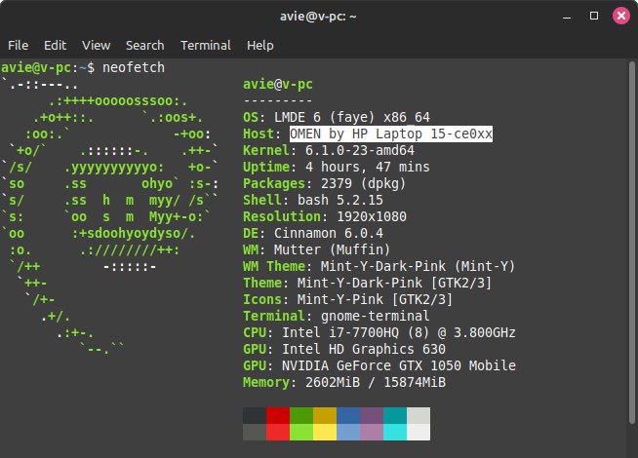Open the View menu
638x458 pixels.
(96, 45)
